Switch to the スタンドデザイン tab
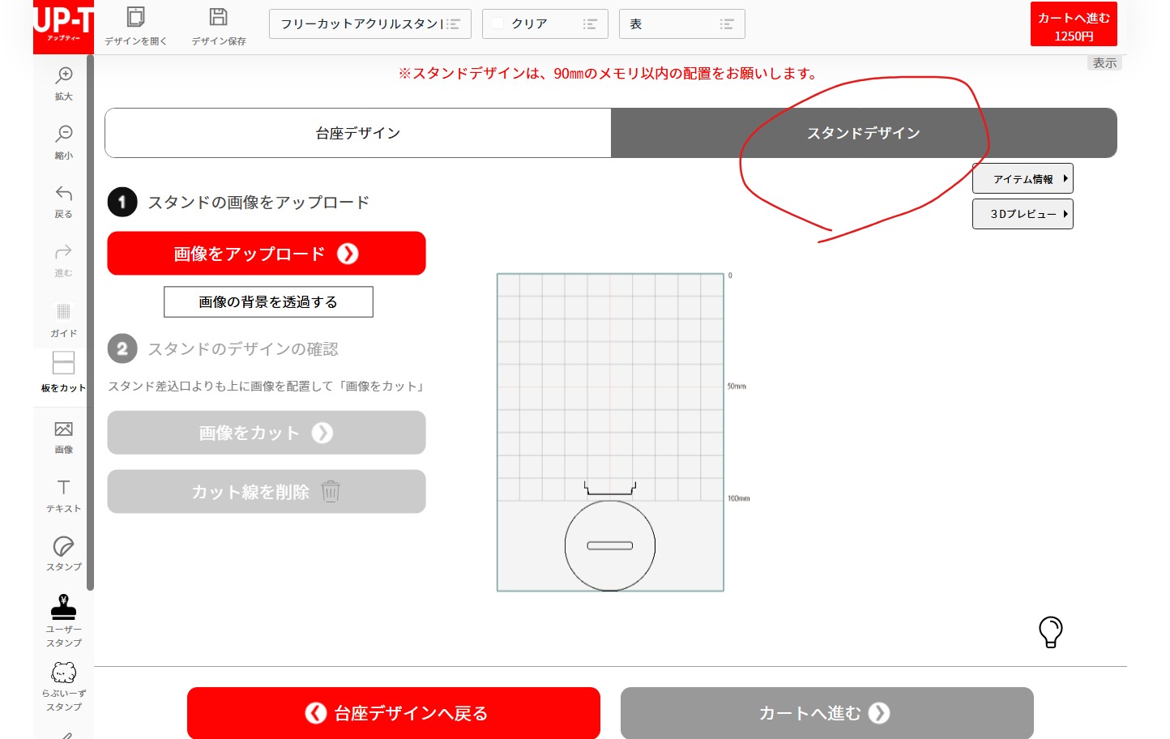Image resolution: width=1170 pixels, height=739 pixels. click(863, 133)
